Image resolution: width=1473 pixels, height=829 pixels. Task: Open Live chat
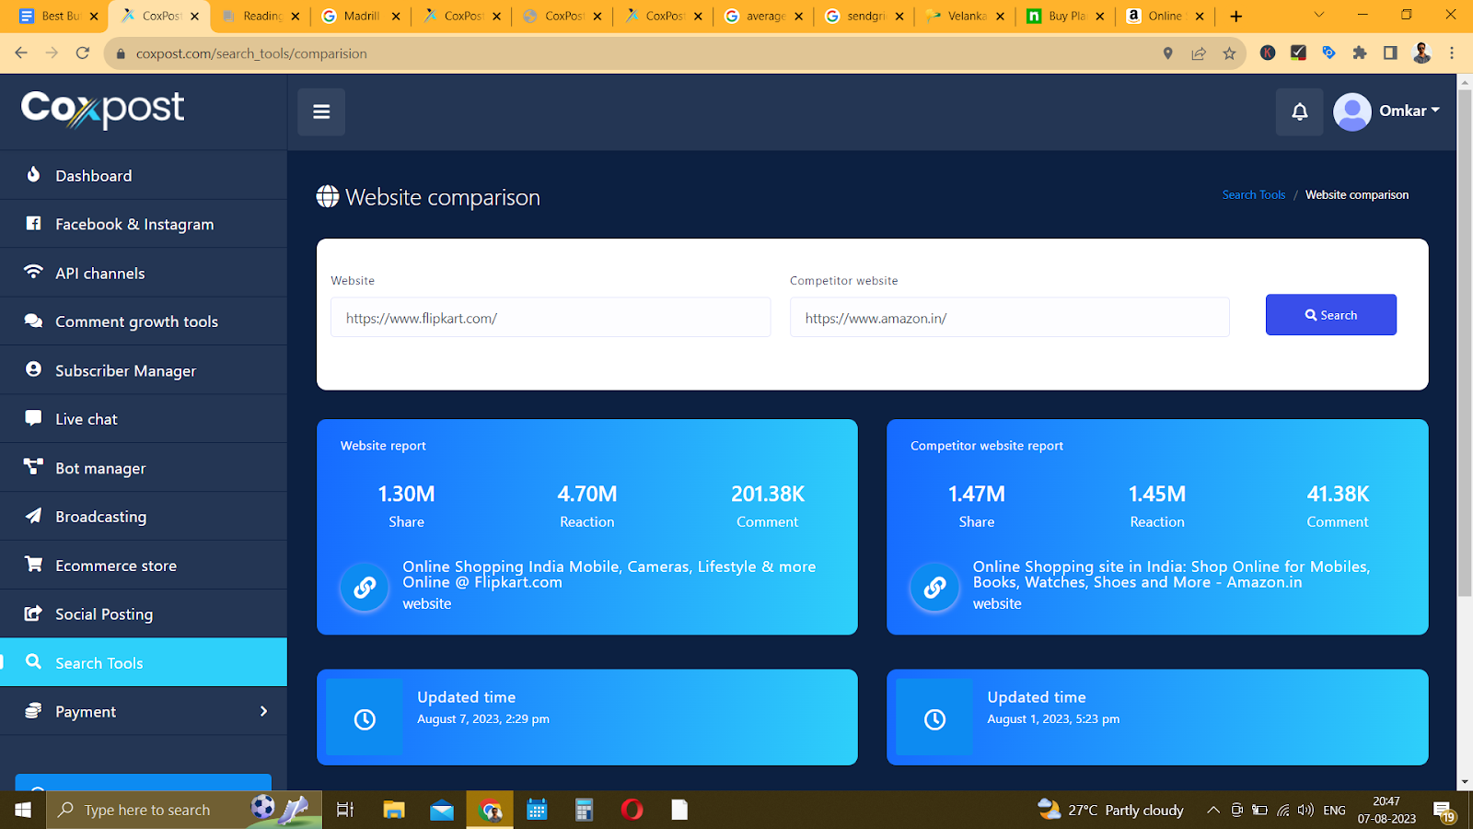144,419
